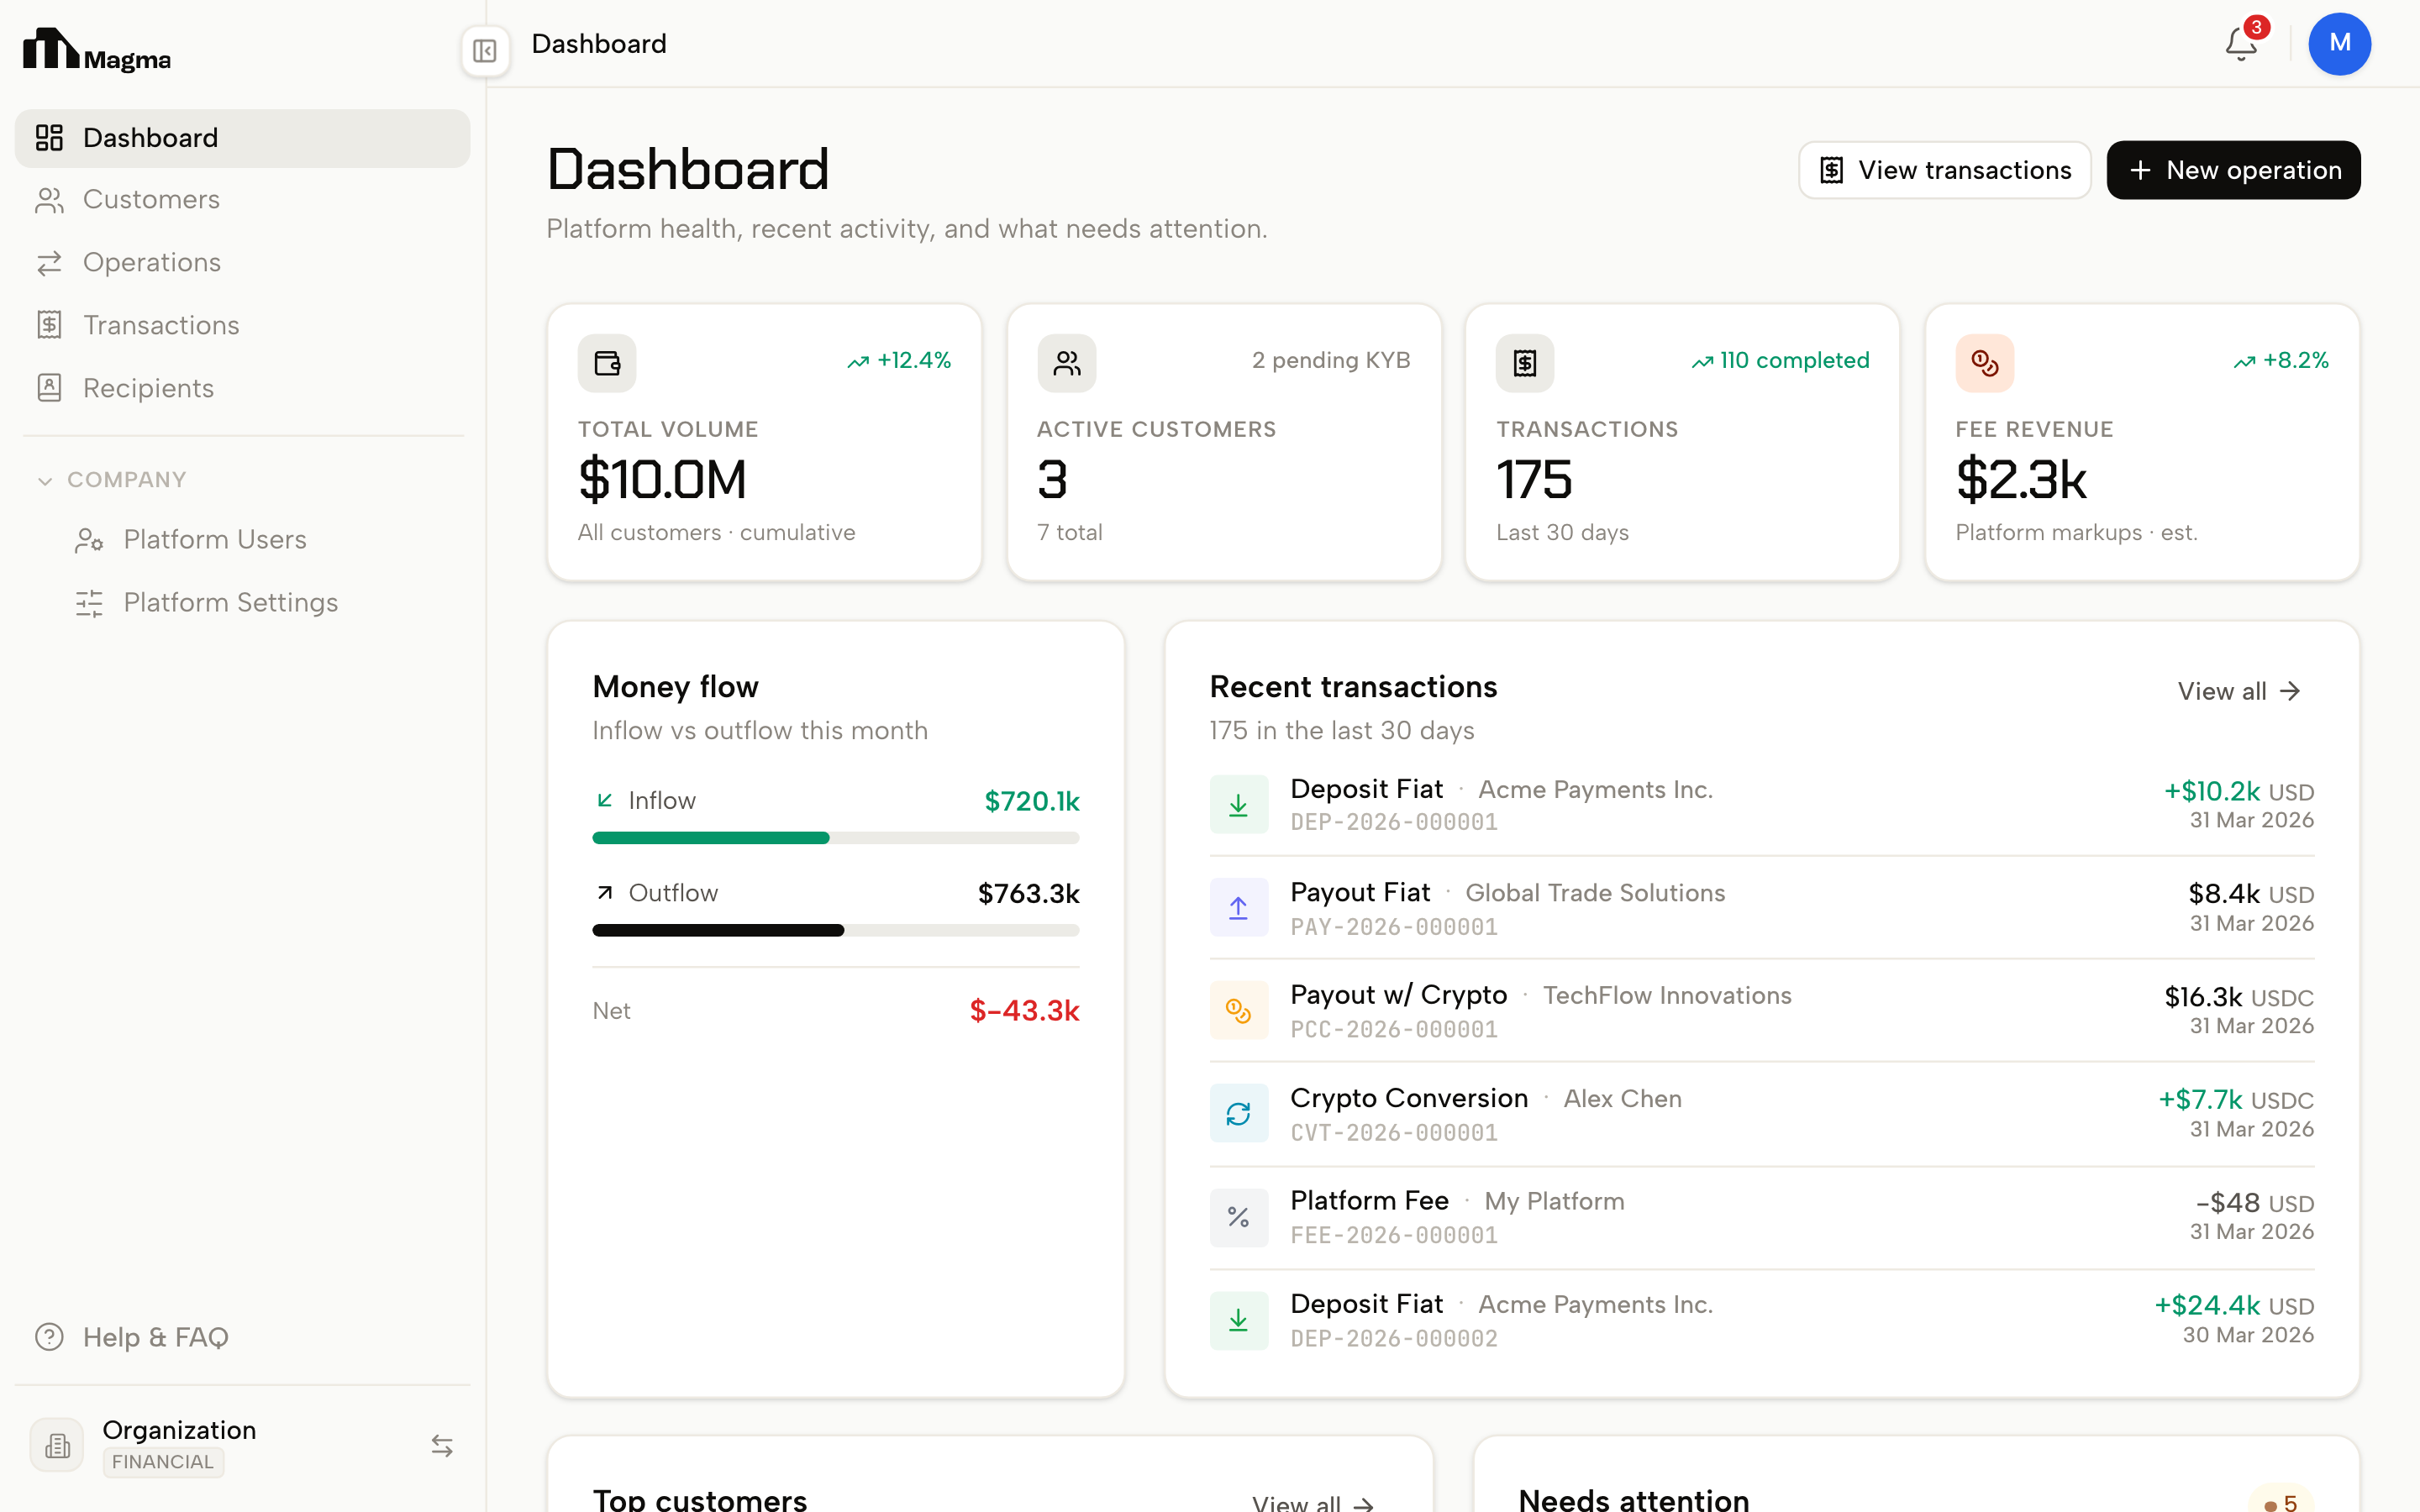2420x1512 pixels.
Task: Click the switch organization arrows icon
Action: coord(442,1445)
